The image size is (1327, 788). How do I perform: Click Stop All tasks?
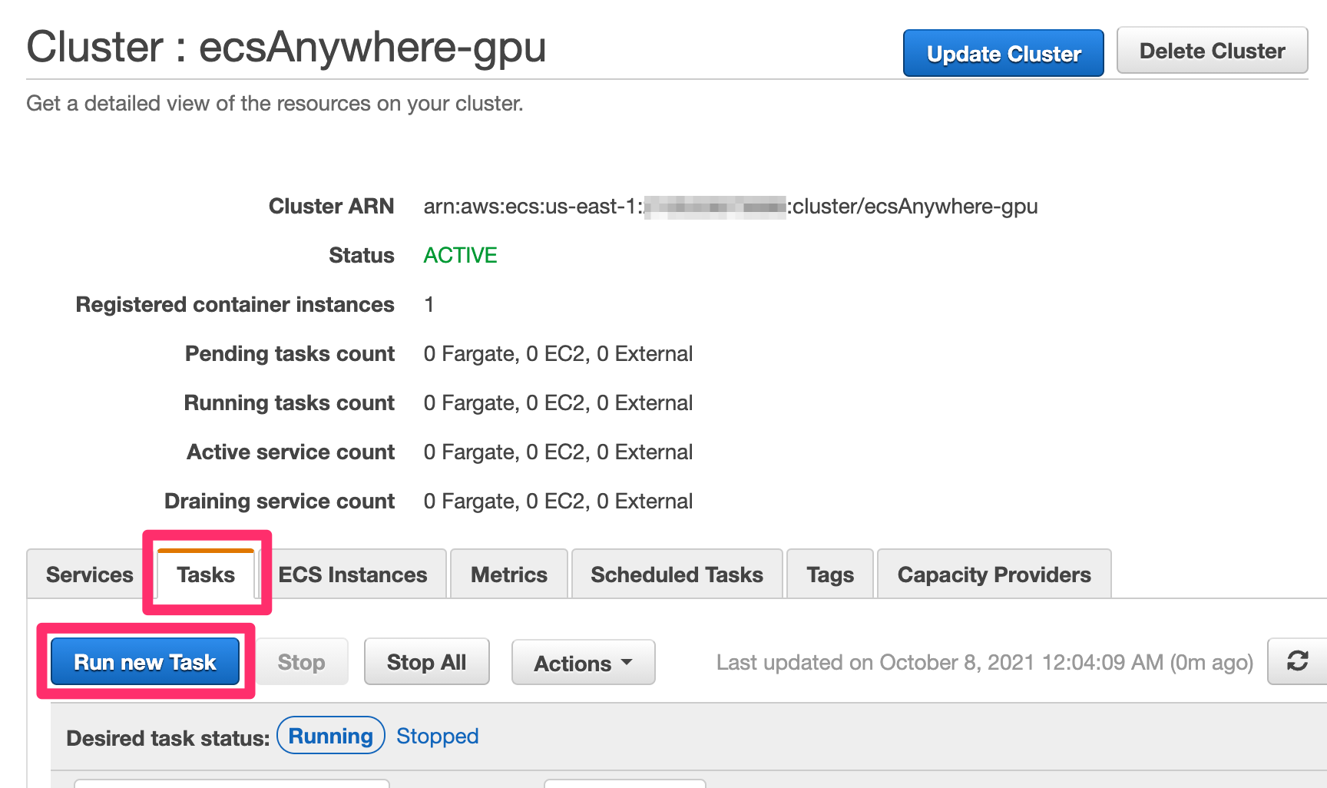point(426,662)
